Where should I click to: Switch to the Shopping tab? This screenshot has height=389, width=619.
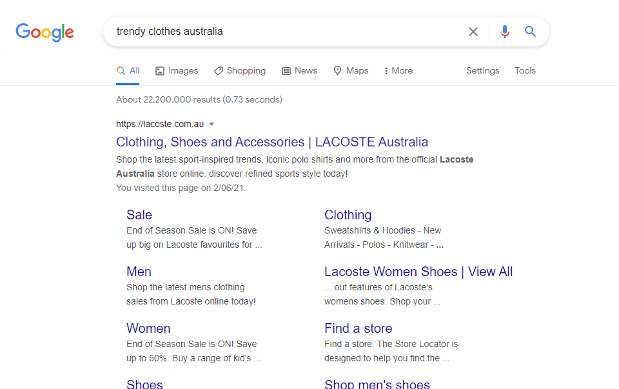coord(240,71)
